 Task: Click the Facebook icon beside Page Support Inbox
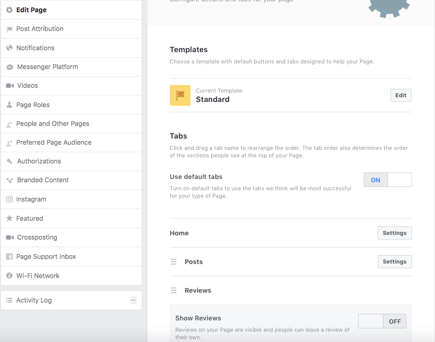pos(9,256)
